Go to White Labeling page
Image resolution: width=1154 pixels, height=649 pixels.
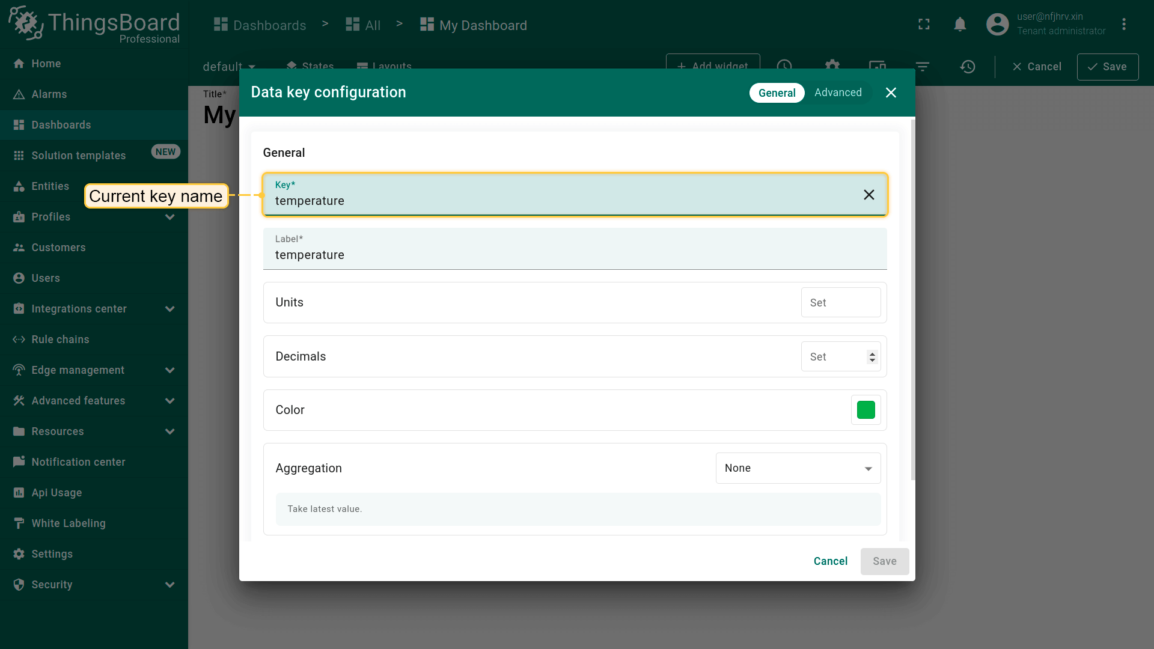tap(68, 523)
